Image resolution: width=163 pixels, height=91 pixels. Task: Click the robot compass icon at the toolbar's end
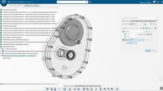(x=117, y=89)
